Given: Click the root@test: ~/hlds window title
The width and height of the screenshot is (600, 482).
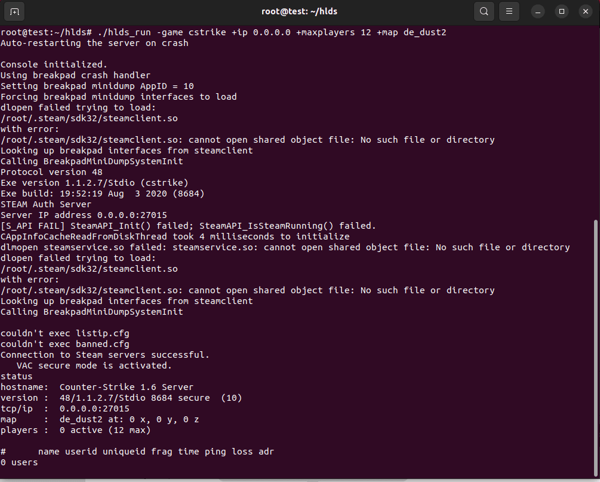Looking at the screenshot, I should click(299, 11).
